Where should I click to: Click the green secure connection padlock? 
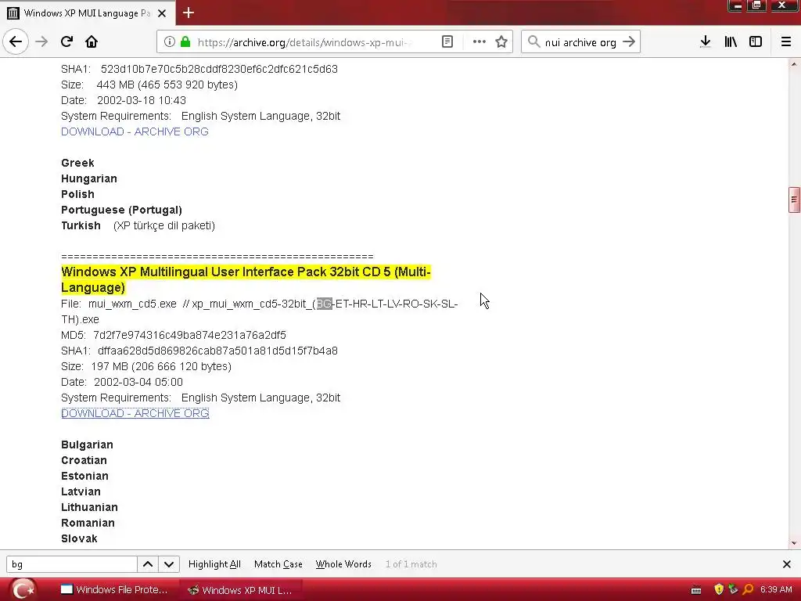pos(185,42)
